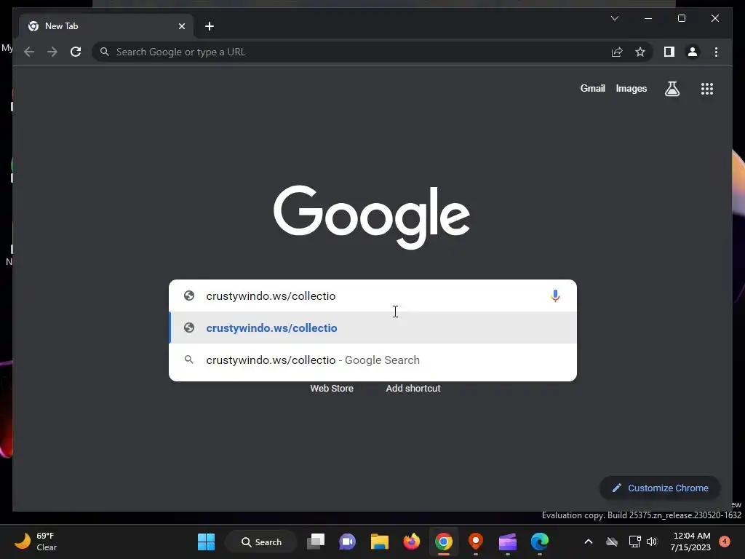Image resolution: width=745 pixels, height=559 pixels.
Task: Click the browser back arrow
Action: pyautogui.click(x=29, y=52)
